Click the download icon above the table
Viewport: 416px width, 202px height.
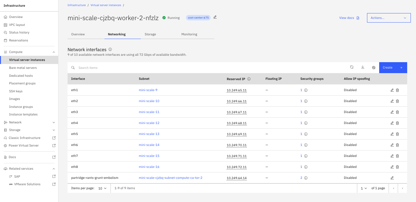pyautogui.click(x=363, y=67)
